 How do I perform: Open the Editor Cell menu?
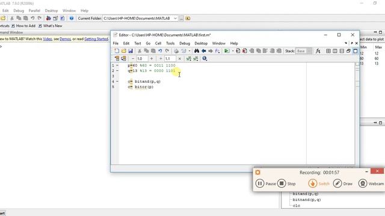pos(158,43)
